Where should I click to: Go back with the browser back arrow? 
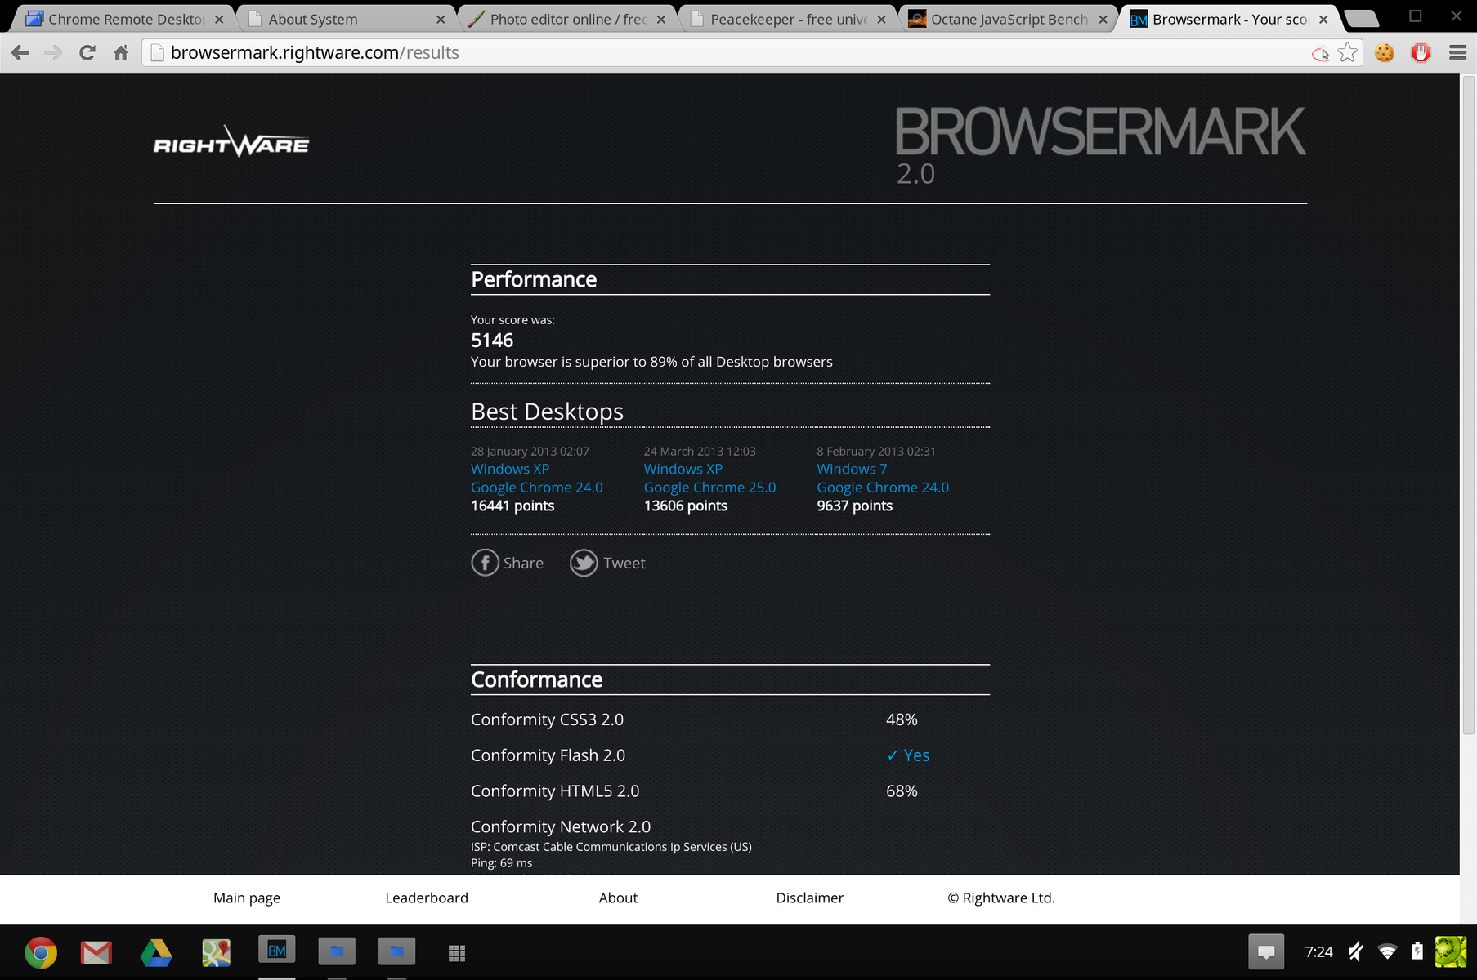tap(20, 53)
